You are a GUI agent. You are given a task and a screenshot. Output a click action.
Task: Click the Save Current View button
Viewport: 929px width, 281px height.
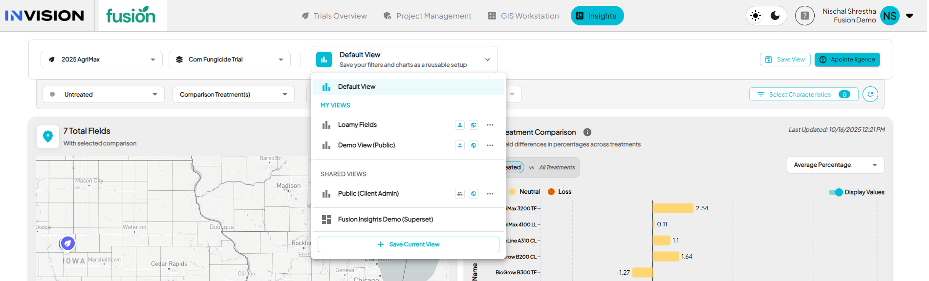[x=408, y=244]
